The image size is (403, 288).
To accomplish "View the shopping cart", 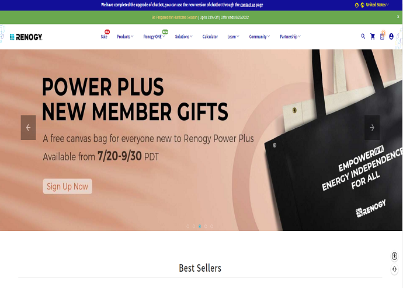I will 373,36.
